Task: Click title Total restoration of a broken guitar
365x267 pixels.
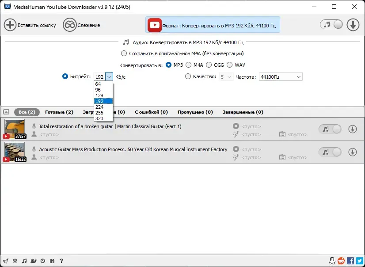Action: (x=110, y=126)
